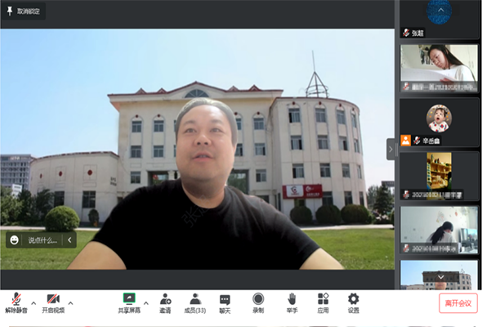The width and height of the screenshot is (482, 327).
Task: Select 辛岳鑫 participant tile
Action: (x=440, y=123)
